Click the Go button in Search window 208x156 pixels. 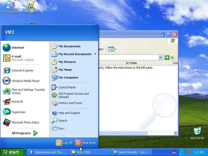170,57
